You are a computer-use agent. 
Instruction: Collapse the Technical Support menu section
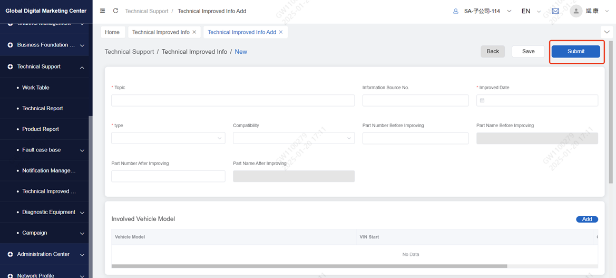82,67
